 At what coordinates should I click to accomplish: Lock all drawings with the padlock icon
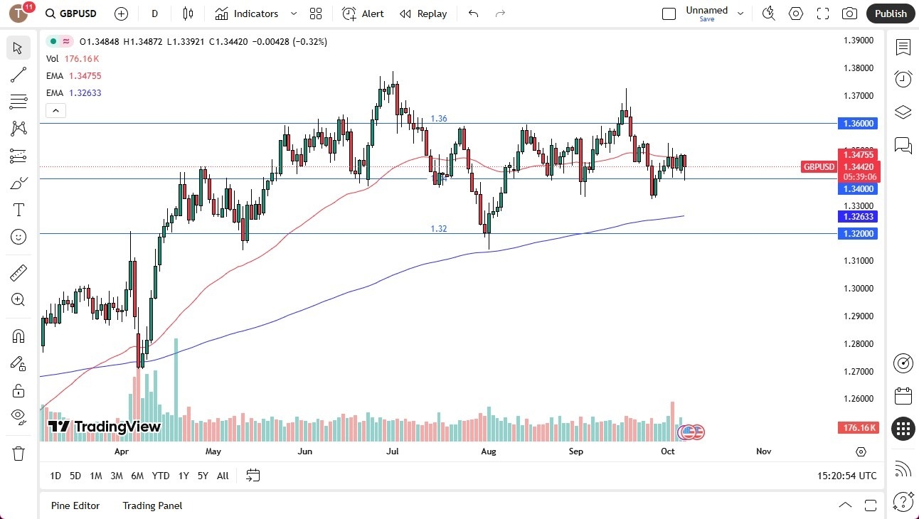click(18, 390)
